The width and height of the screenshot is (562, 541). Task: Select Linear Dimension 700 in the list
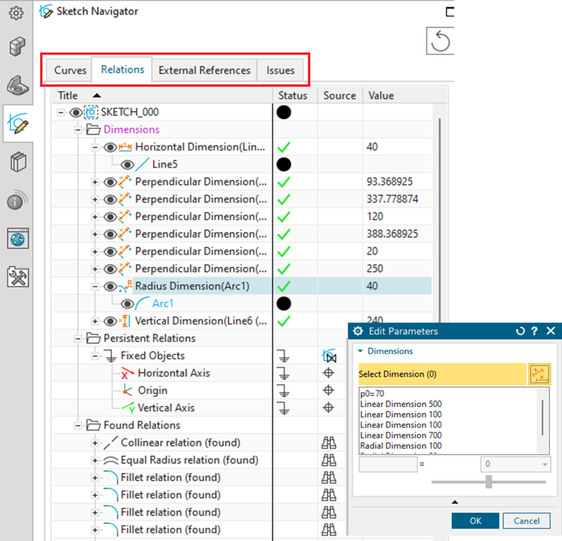pyautogui.click(x=401, y=435)
